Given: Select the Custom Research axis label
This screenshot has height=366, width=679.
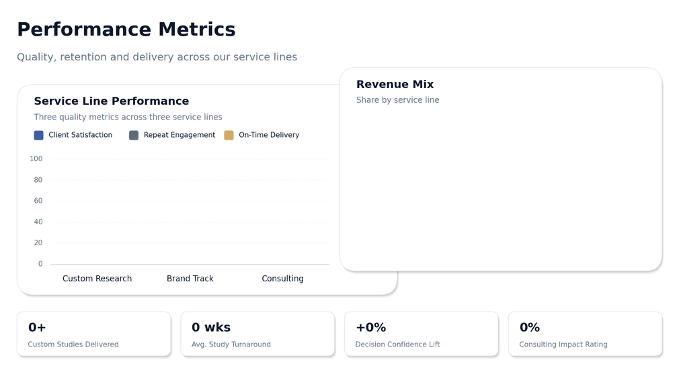Looking at the screenshot, I should click(x=97, y=279).
